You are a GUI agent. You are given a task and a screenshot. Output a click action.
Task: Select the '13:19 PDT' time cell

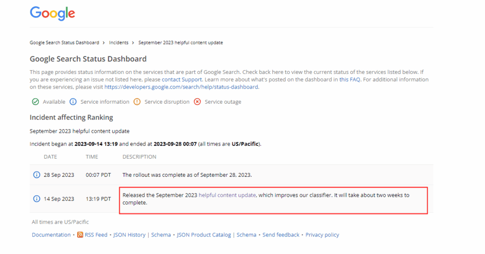pyautogui.click(x=99, y=199)
